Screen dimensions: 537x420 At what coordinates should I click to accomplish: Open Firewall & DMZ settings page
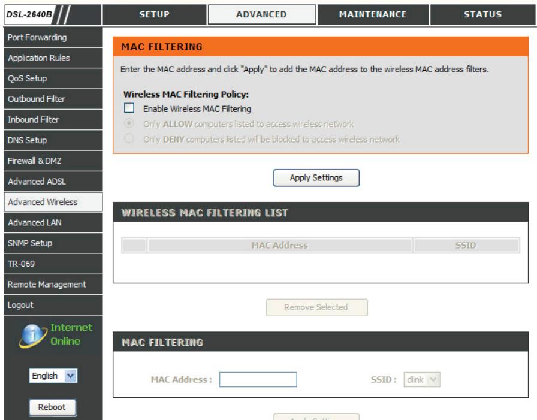[x=51, y=161]
